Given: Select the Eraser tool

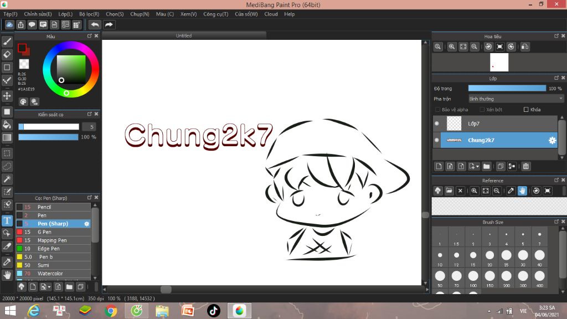Looking at the screenshot, I should (7, 55).
